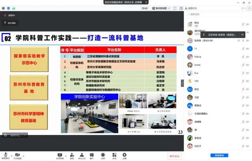252x161 pixels.
Task: Open the share screen option
Action: (x=59, y=155)
